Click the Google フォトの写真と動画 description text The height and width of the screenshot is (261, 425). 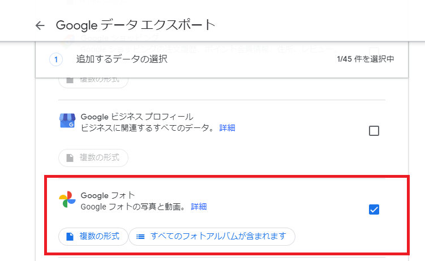pos(134,207)
